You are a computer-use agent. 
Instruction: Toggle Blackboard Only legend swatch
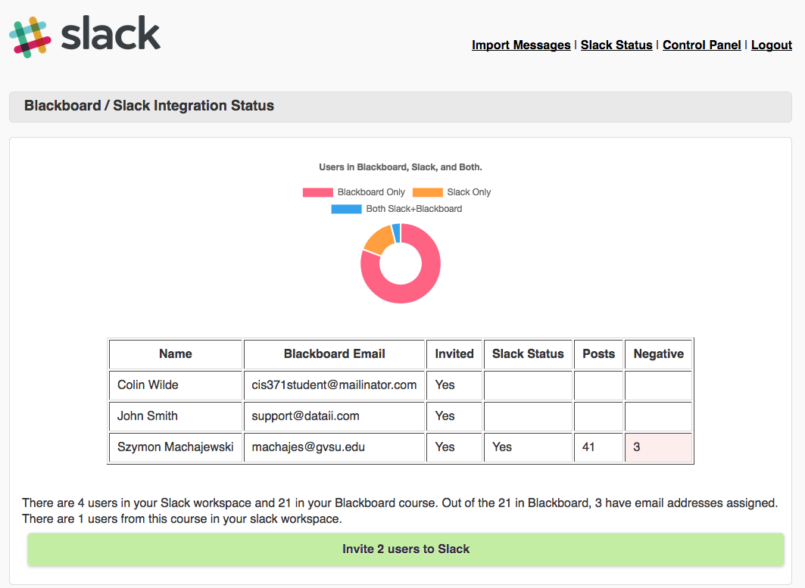(x=318, y=192)
